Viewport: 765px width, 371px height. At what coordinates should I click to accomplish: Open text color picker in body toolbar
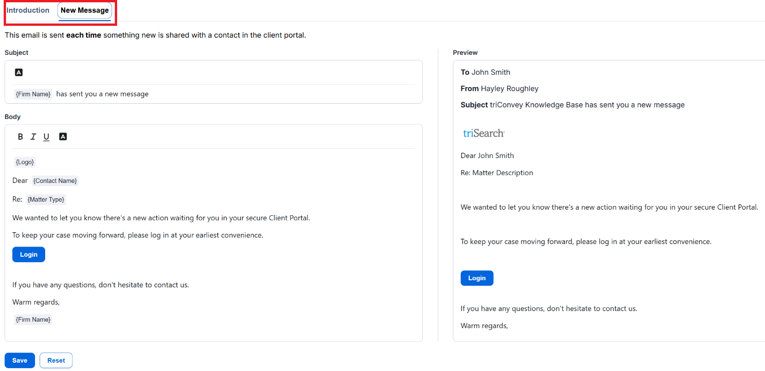(63, 136)
